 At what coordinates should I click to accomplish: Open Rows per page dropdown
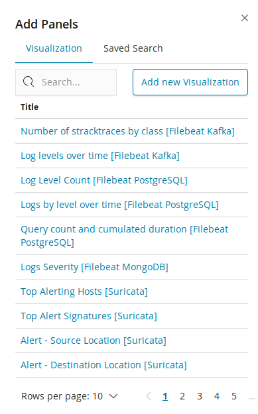coord(70,396)
